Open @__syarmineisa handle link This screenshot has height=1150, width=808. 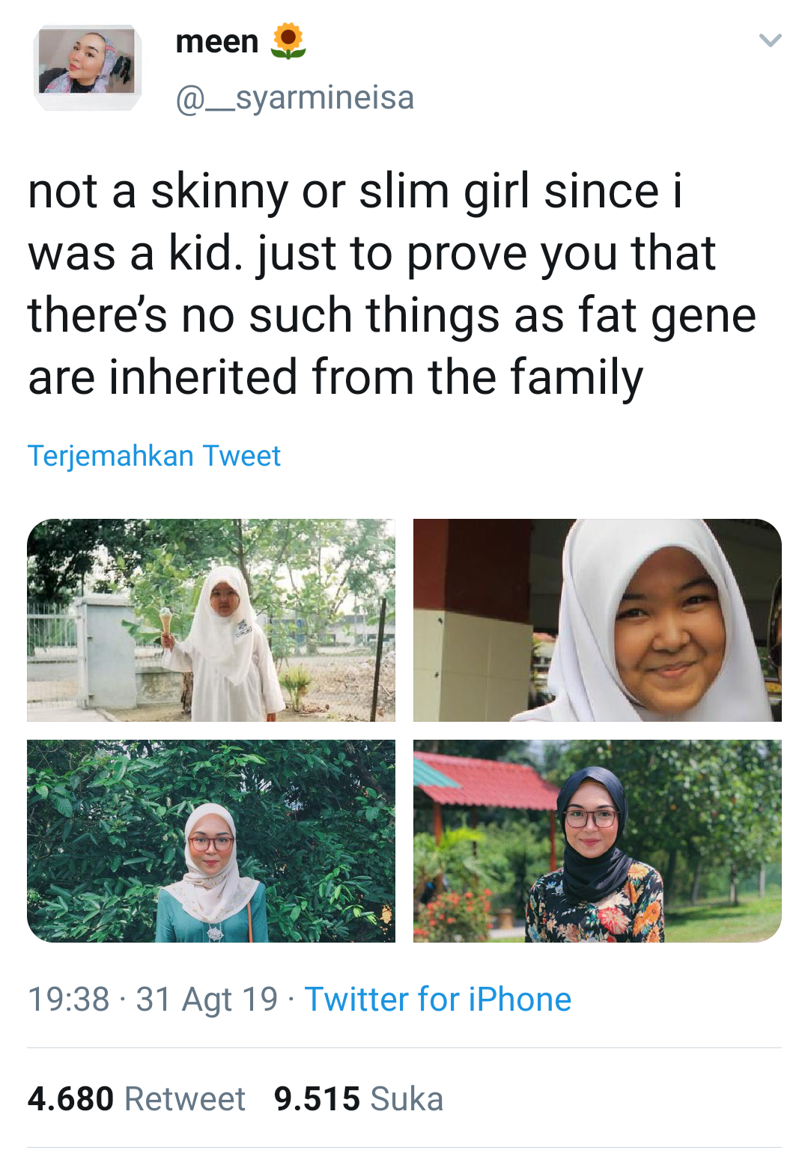(294, 97)
